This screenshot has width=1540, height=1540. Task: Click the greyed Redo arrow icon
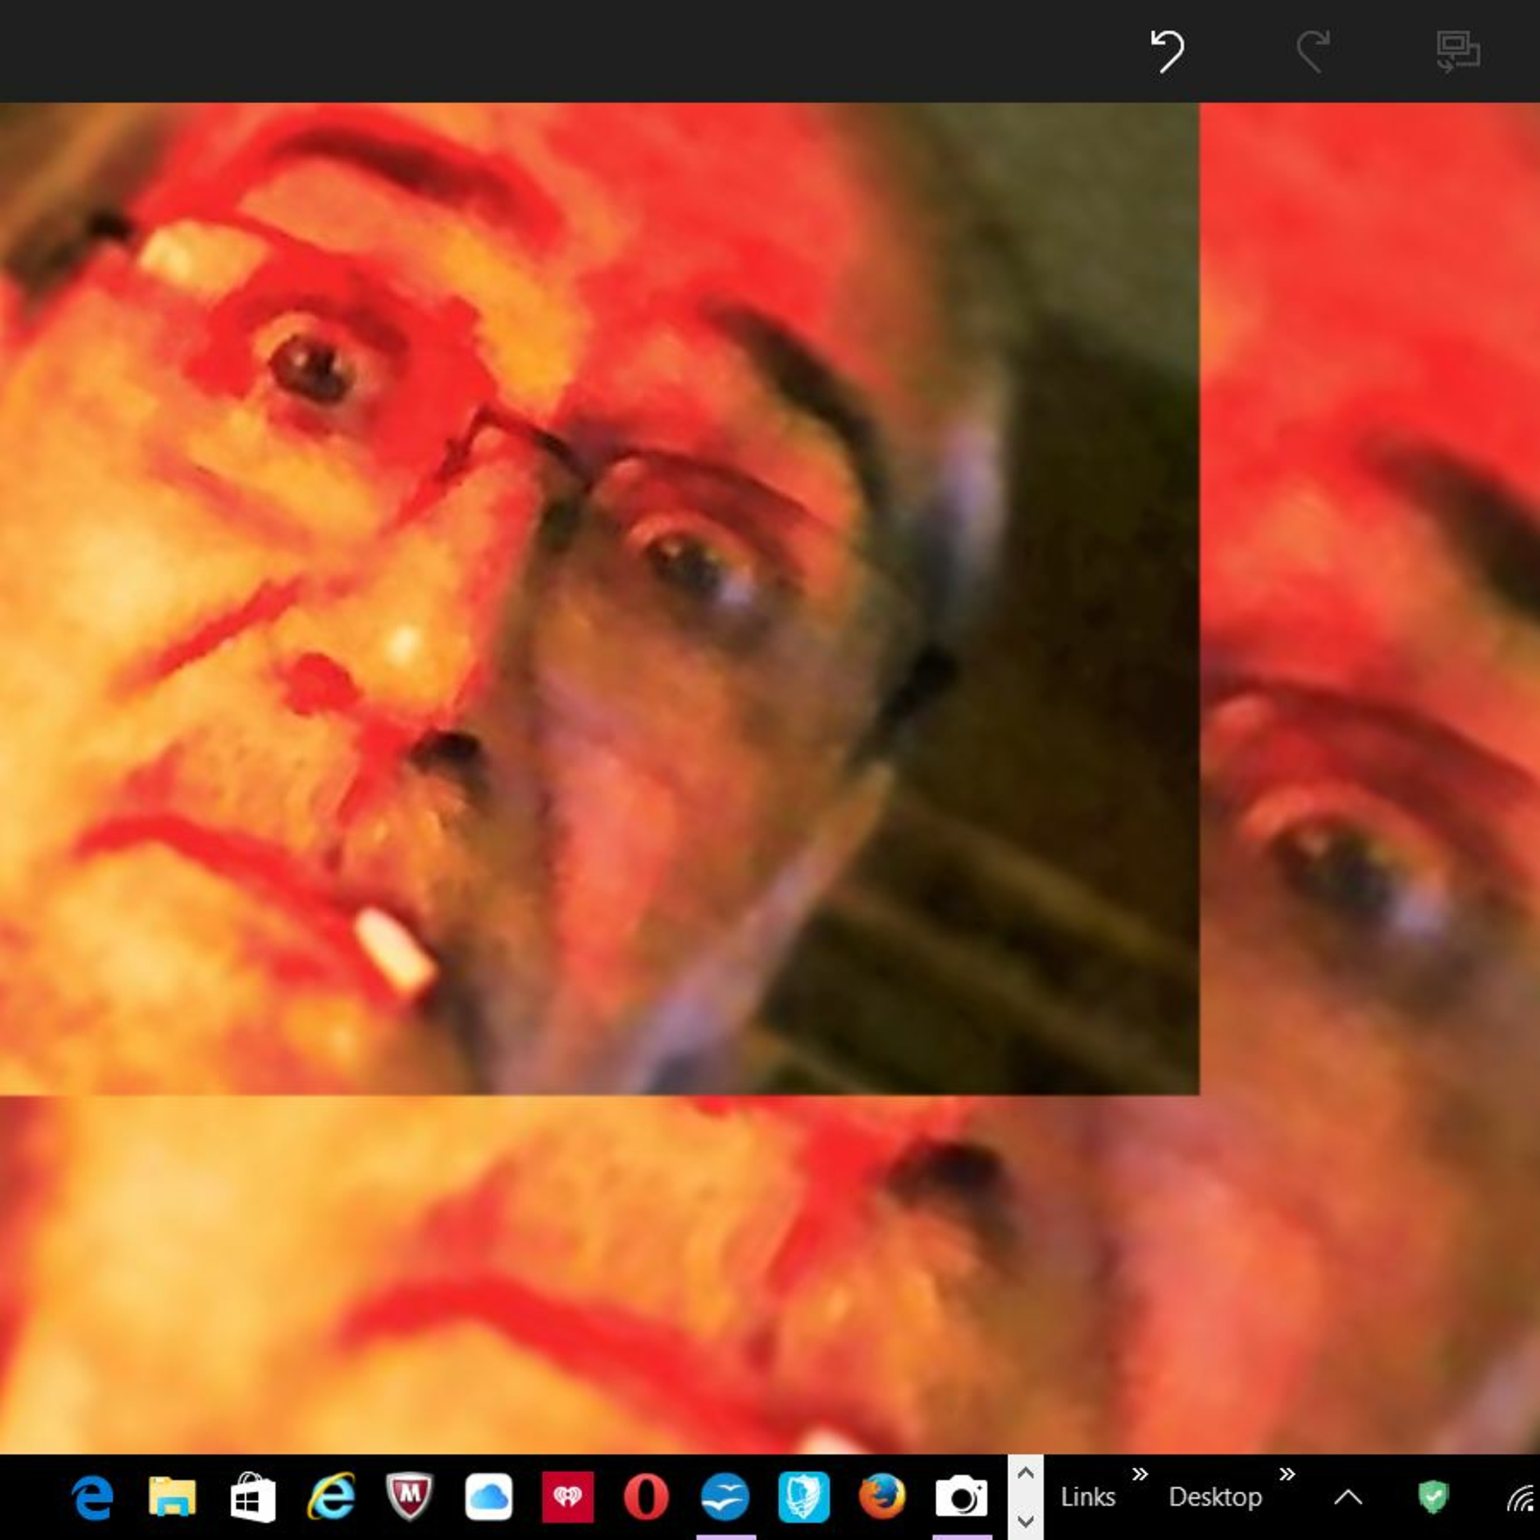pyautogui.click(x=1313, y=52)
